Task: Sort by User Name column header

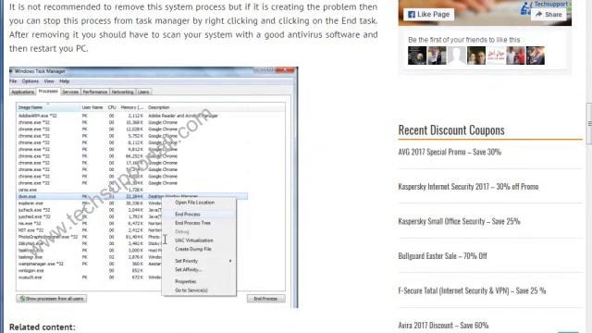Action: [x=92, y=107]
